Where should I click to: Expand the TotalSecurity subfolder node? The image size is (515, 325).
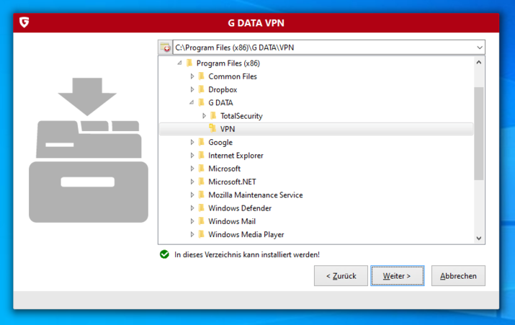(x=204, y=116)
